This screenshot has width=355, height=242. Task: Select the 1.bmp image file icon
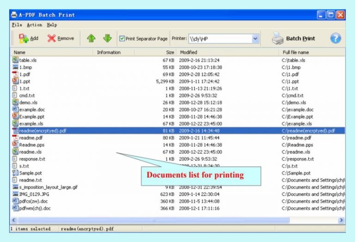point(15,67)
